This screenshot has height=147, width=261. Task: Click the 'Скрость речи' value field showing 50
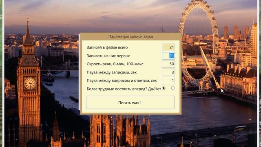pos(168,64)
